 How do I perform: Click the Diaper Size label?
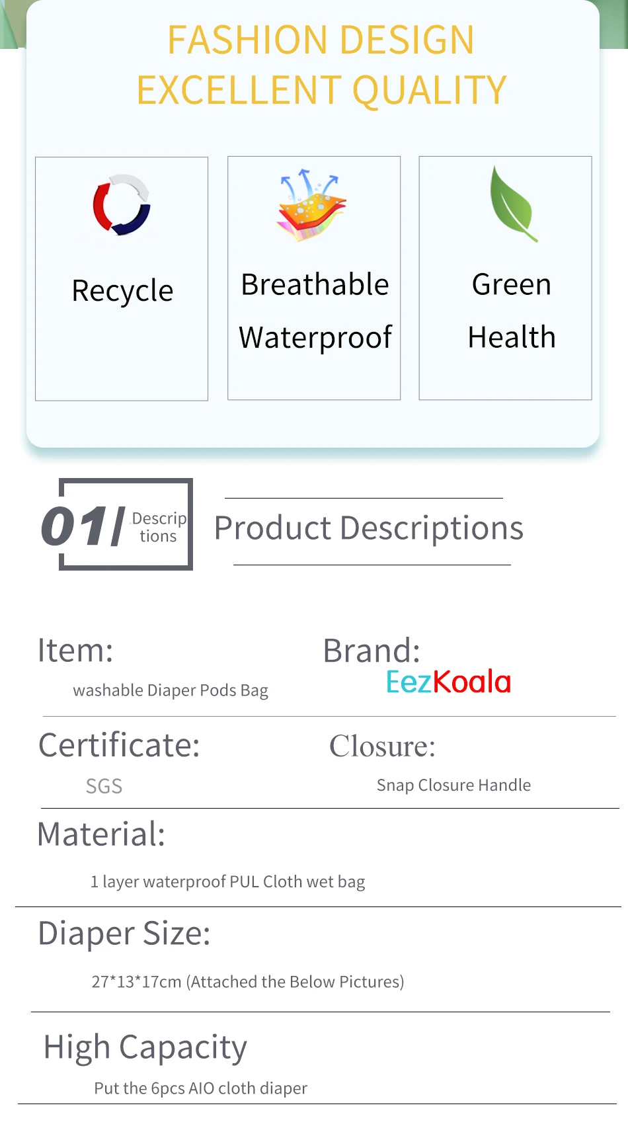coord(124,934)
